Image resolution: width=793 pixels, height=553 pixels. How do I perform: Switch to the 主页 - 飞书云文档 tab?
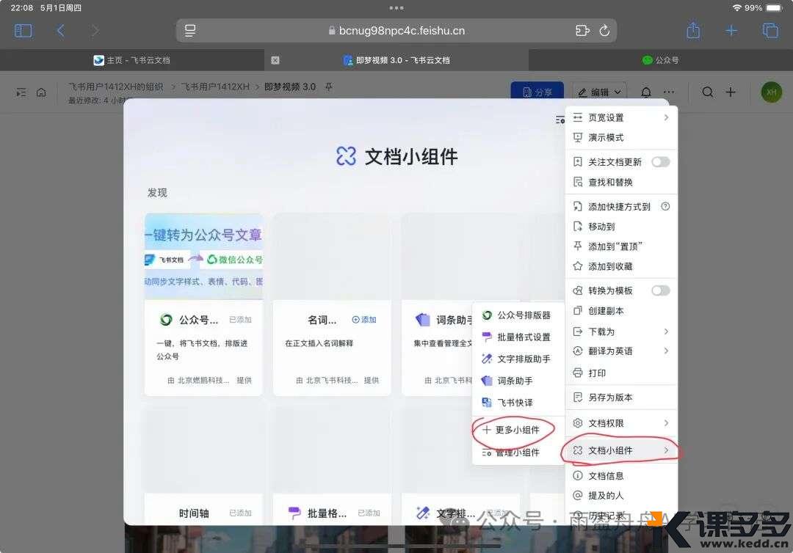[132, 60]
